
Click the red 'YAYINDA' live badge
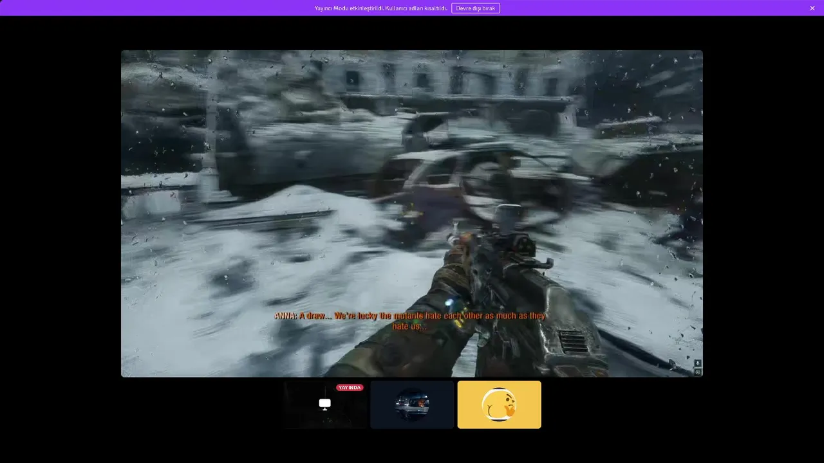(x=350, y=388)
